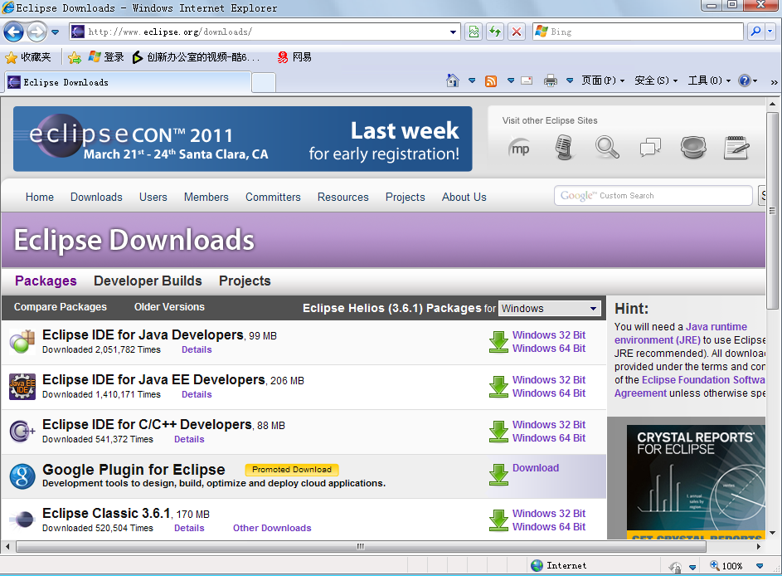This screenshot has width=782, height=576.
Task: Click Add to Favorites Bar star icon
Action: pyautogui.click(x=75, y=57)
